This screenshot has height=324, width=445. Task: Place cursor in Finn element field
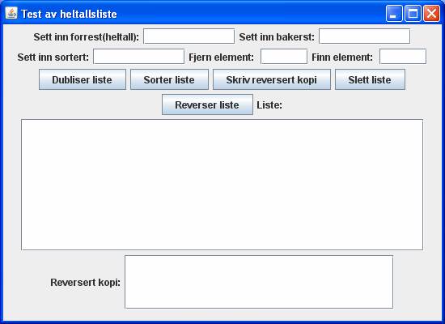coord(403,56)
